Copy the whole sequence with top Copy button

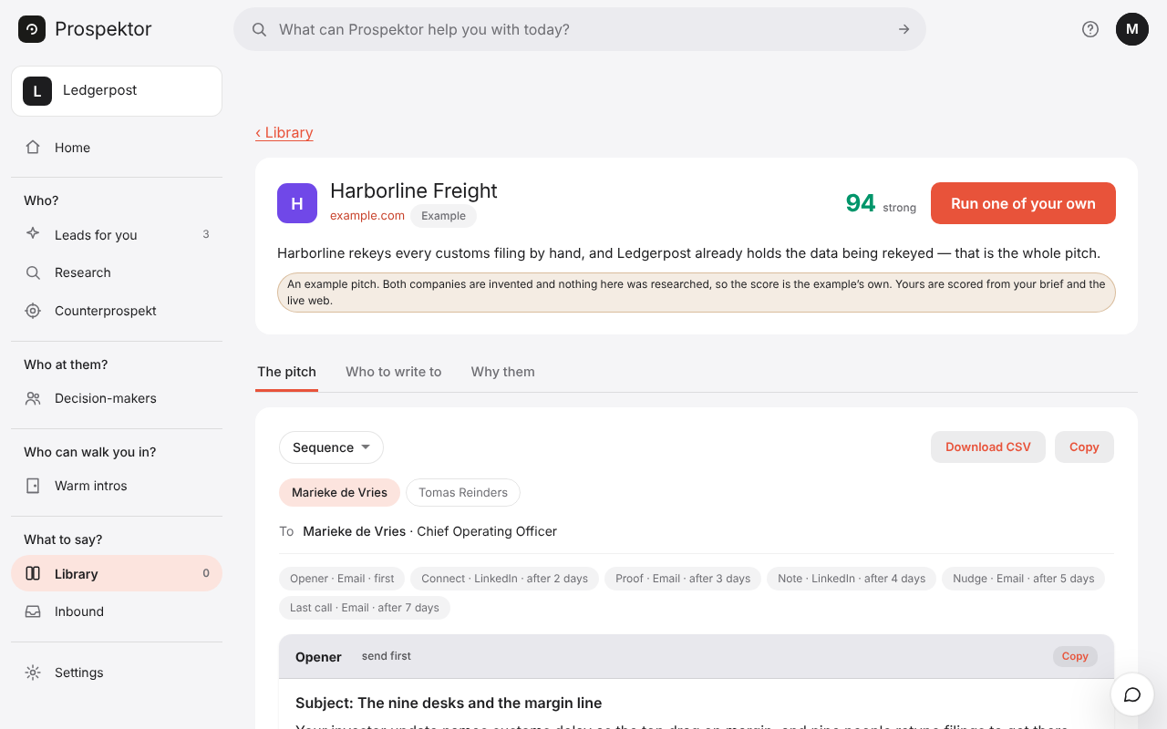1084,447
